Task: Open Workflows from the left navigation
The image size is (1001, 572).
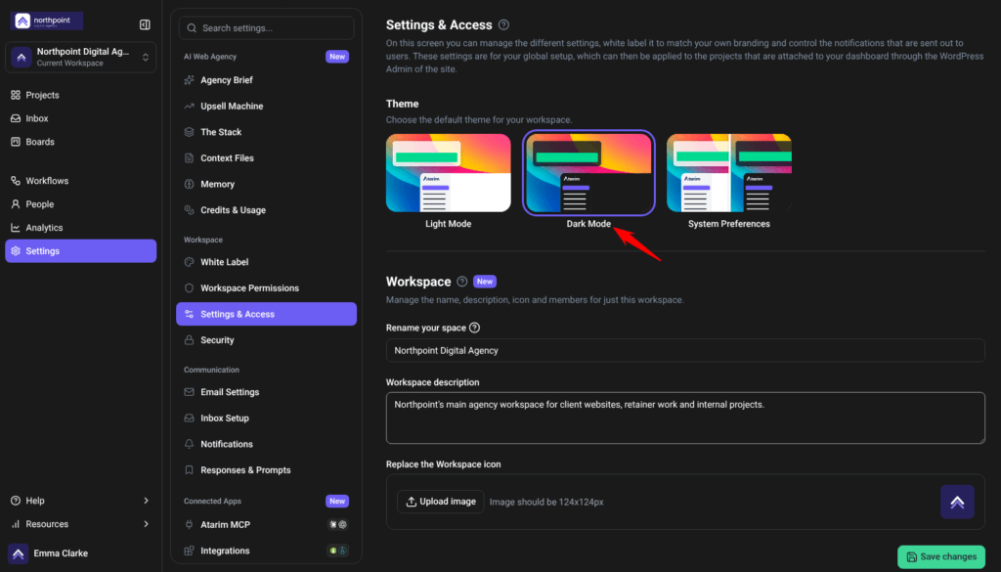Action: (x=80, y=181)
